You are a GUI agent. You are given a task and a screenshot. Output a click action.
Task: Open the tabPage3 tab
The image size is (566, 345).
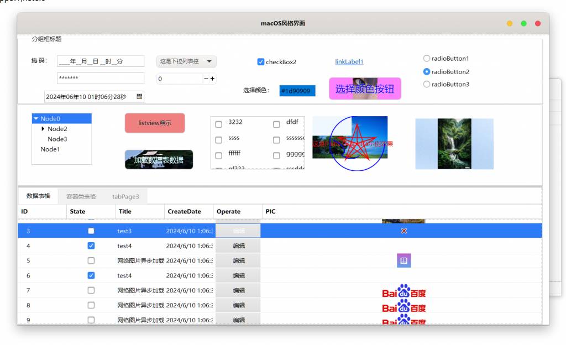[125, 196]
